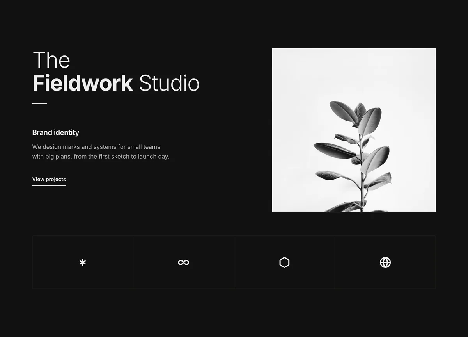Click the asterisk logo icon
The image size is (468, 337).
[x=83, y=262]
